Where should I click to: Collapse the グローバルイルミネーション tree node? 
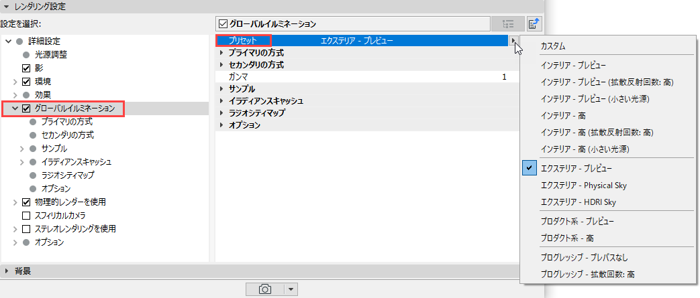[x=15, y=108]
